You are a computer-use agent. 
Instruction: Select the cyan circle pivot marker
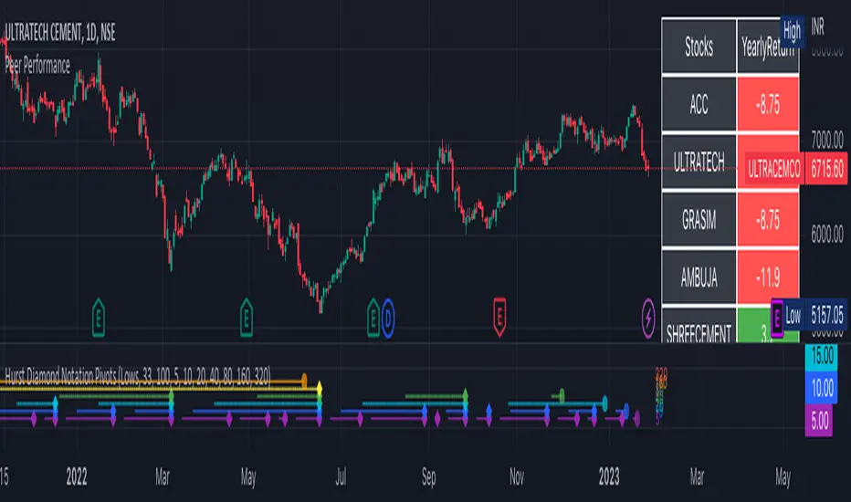click(x=604, y=403)
